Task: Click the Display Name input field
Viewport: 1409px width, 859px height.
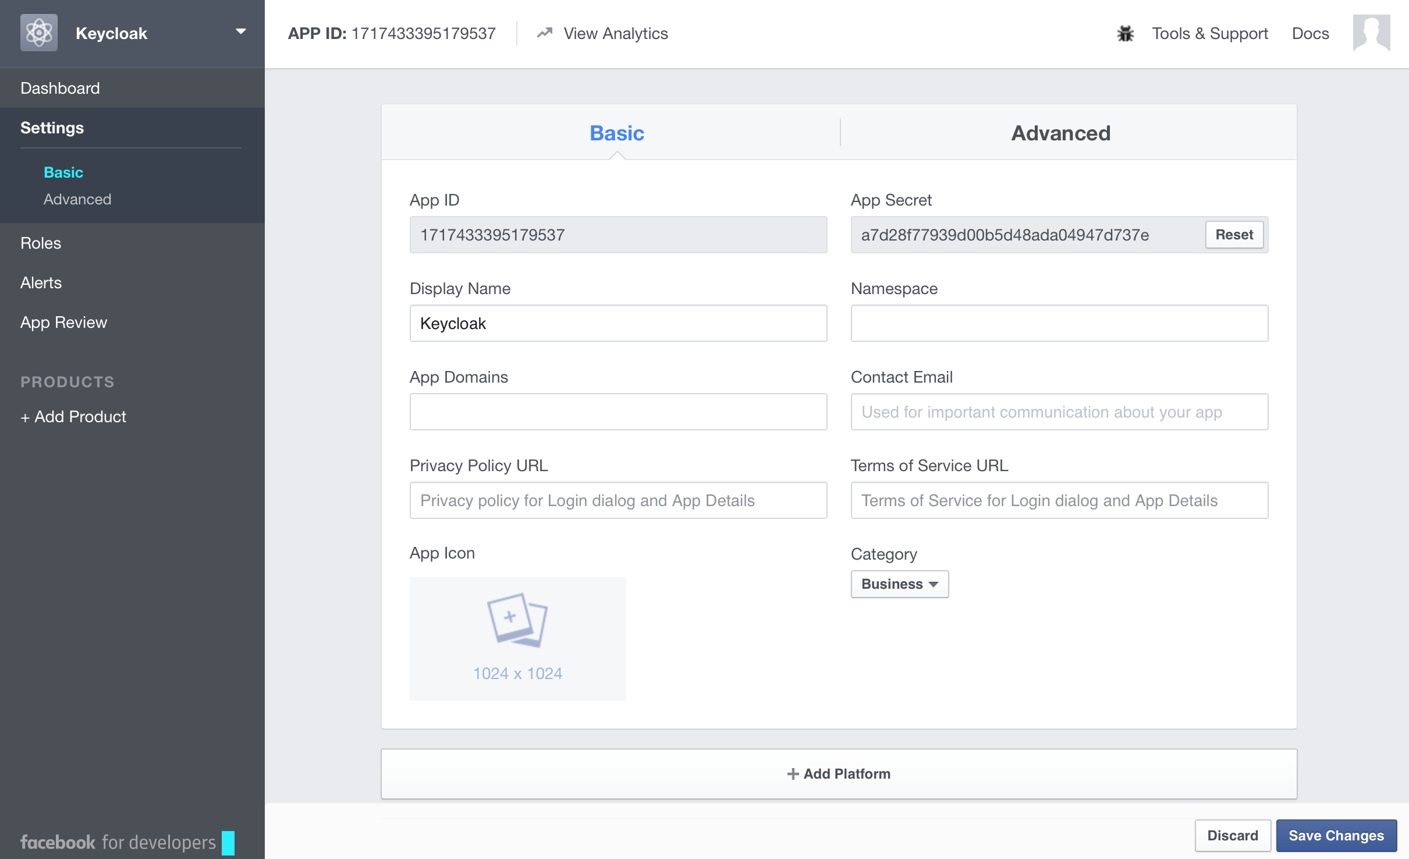Action: pyautogui.click(x=618, y=323)
